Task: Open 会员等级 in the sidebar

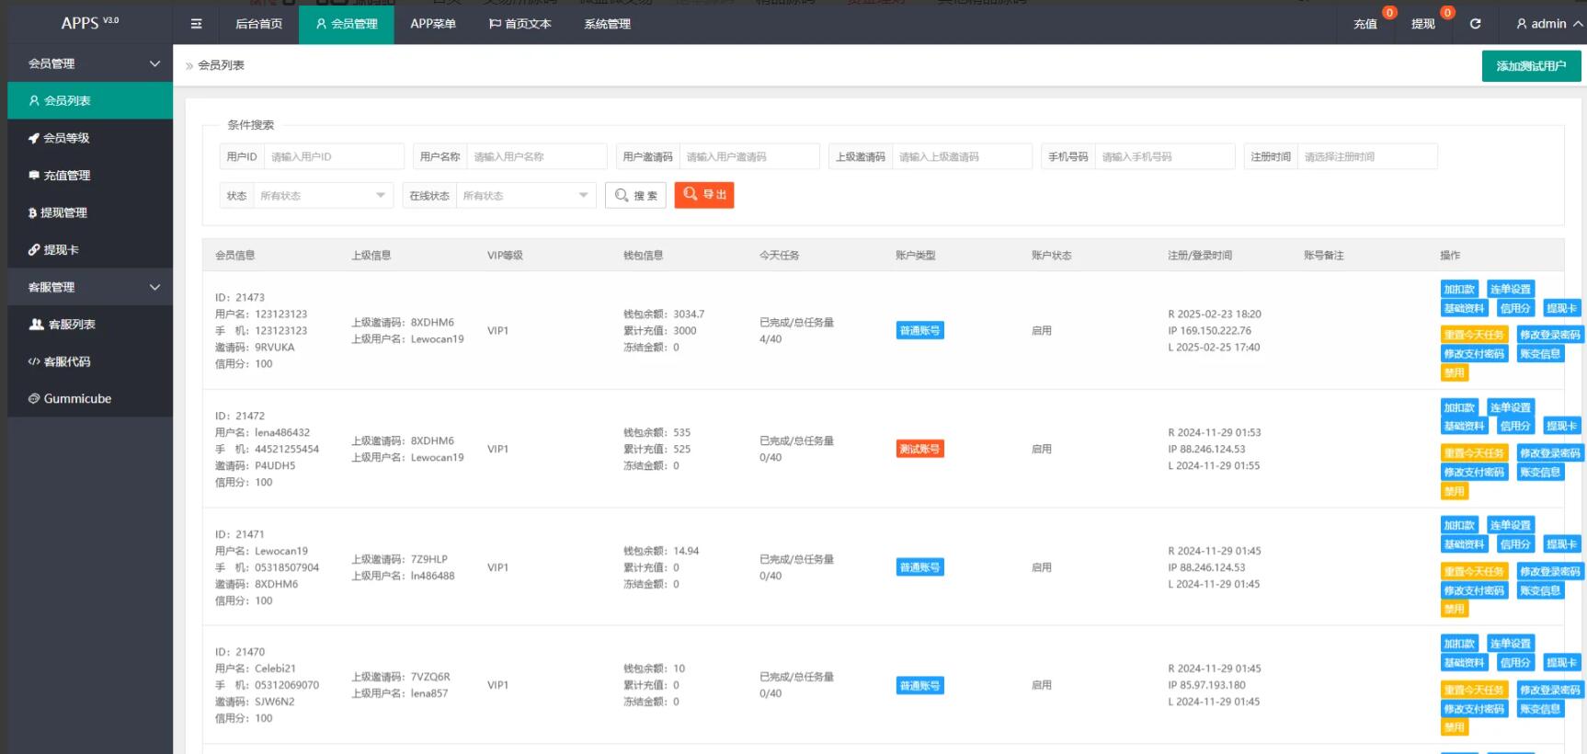Action: [x=66, y=138]
